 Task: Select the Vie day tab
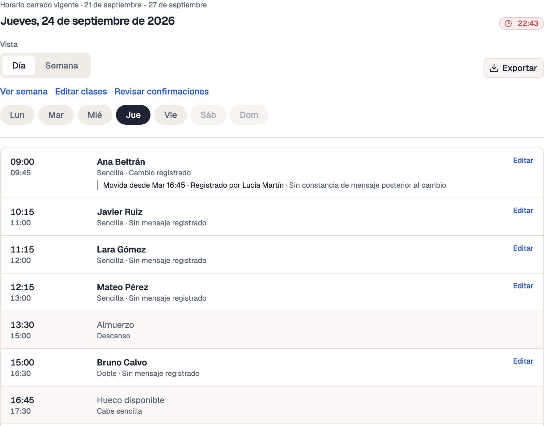click(x=171, y=115)
